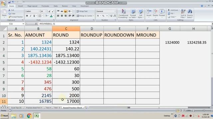Image resolution: width=213 pixels, height=119 pixels.
Task: Open the Fill options
Action: click(x=171, y=14)
